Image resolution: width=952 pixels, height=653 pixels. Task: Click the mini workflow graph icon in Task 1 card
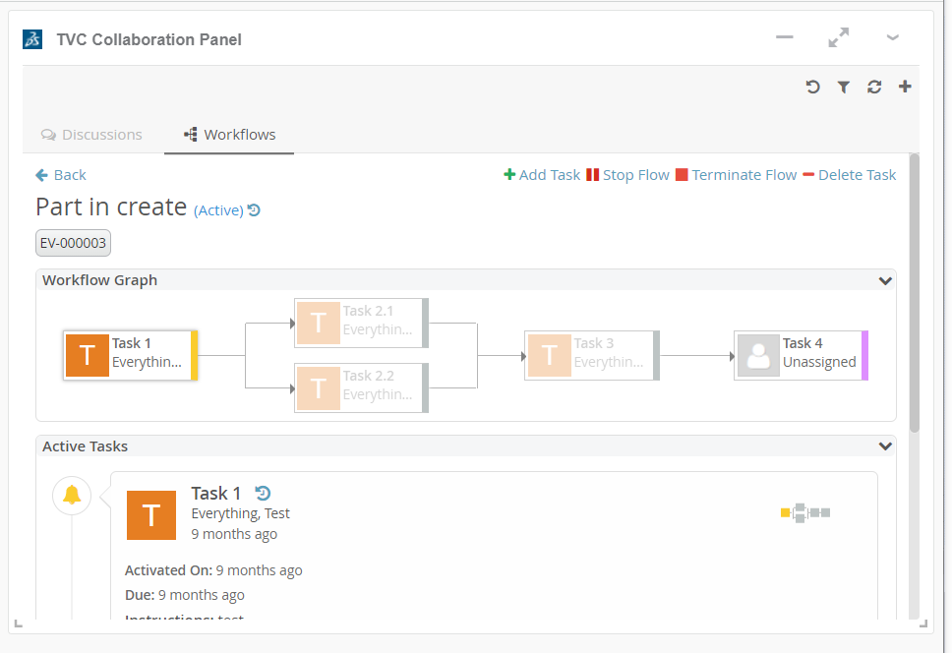pyautogui.click(x=805, y=512)
